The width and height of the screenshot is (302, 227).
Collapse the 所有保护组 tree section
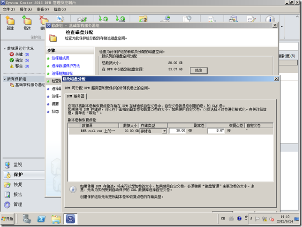[5, 79]
